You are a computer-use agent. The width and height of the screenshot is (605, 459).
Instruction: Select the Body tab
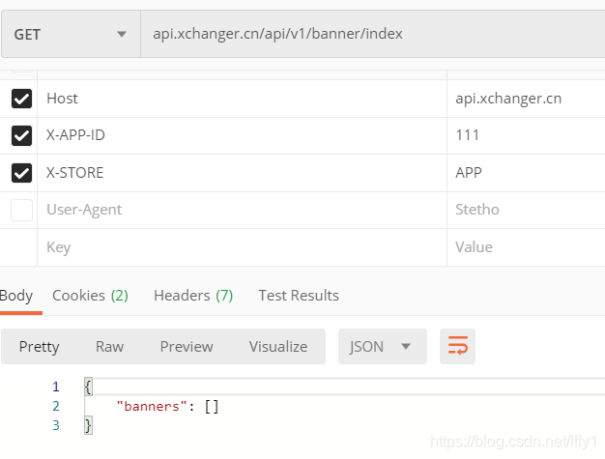pyautogui.click(x=16, y=296)
